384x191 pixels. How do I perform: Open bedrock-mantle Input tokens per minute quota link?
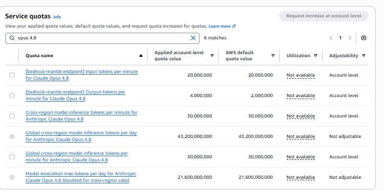pyautogui.click(x=81, y=75)
